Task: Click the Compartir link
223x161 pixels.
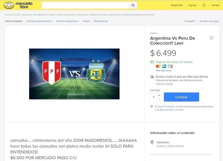Action: click(190, 21)
